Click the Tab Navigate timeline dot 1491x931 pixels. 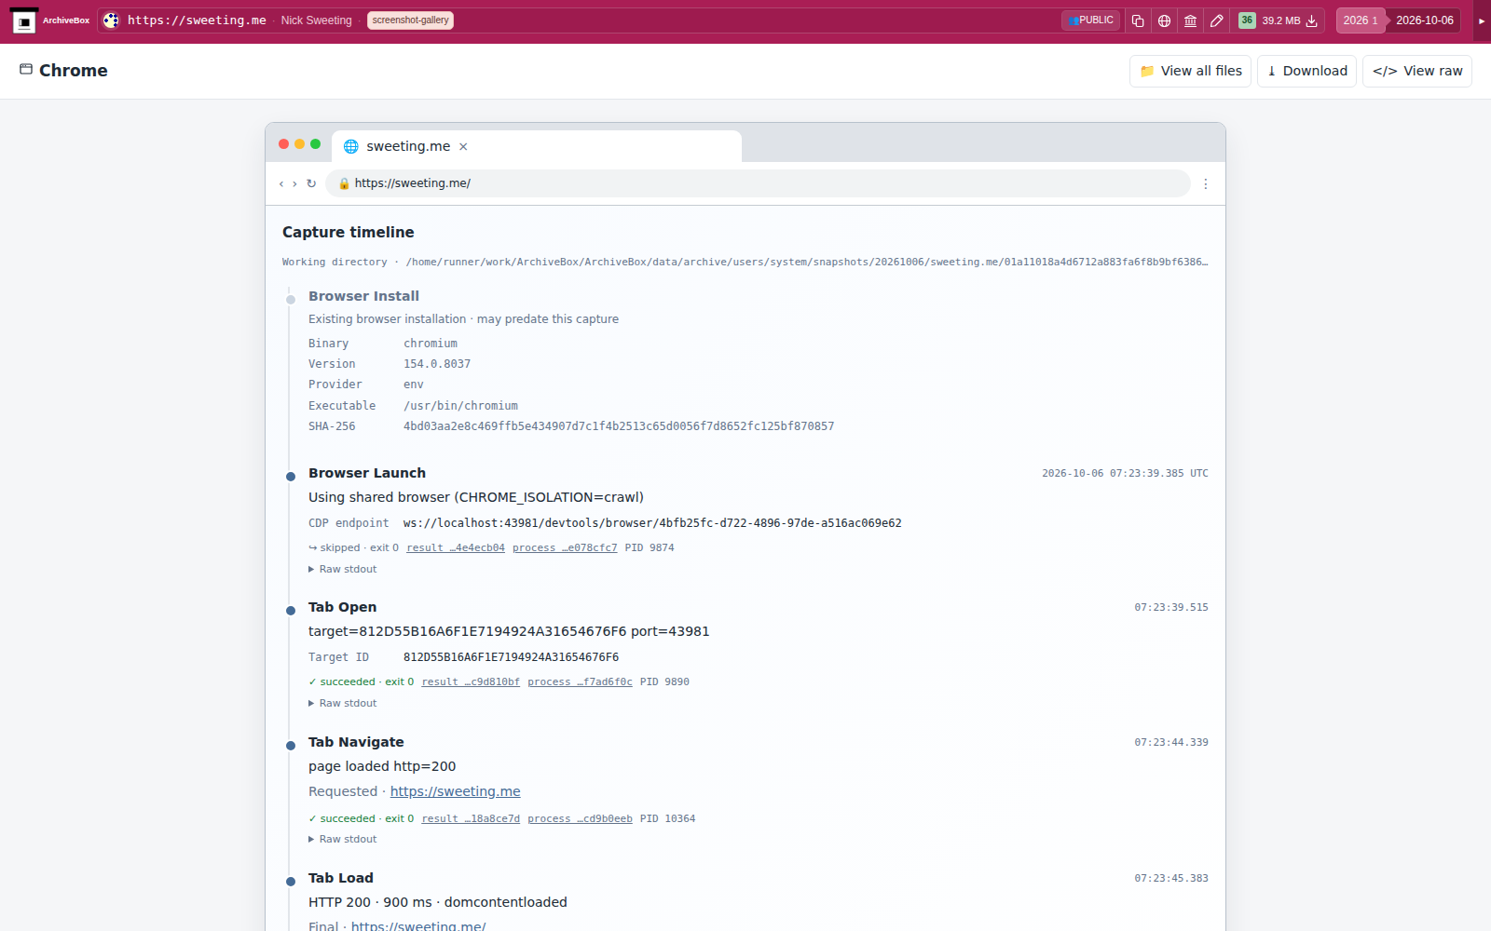click(291, 746)
